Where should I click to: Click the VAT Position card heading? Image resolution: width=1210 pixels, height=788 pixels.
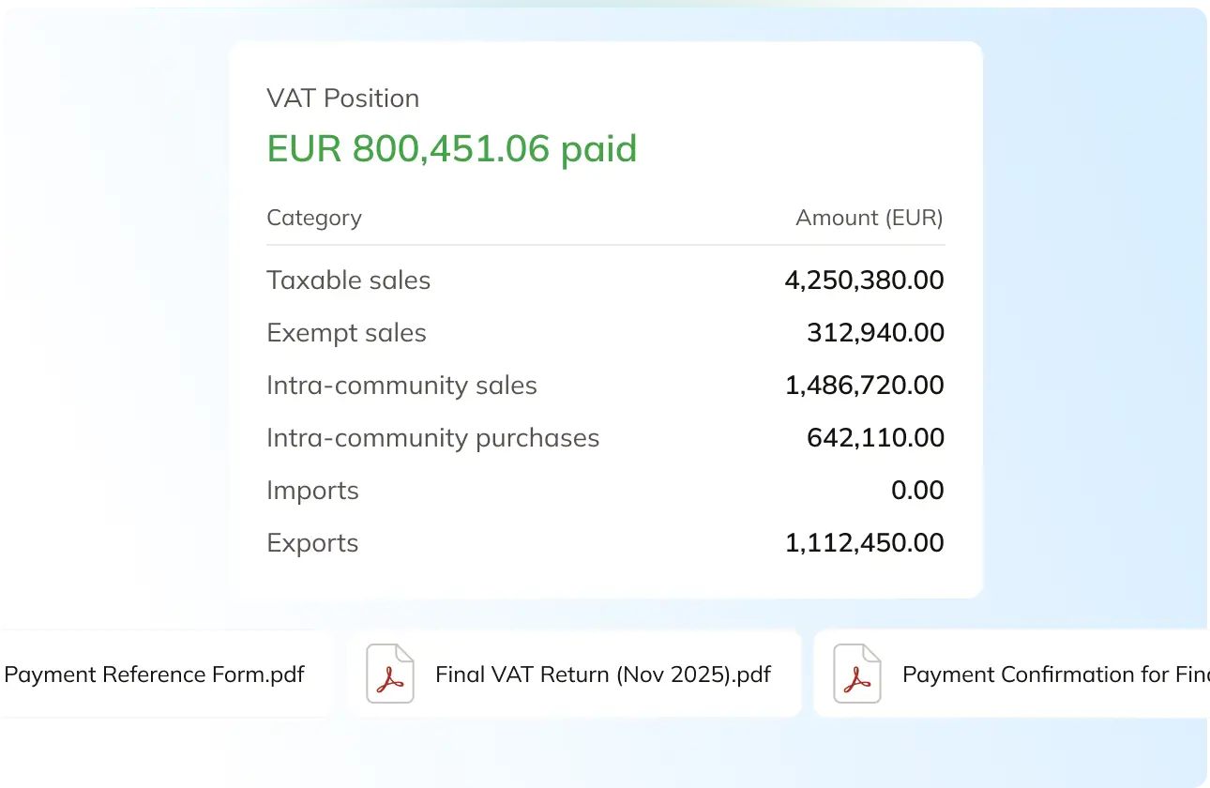342,98
